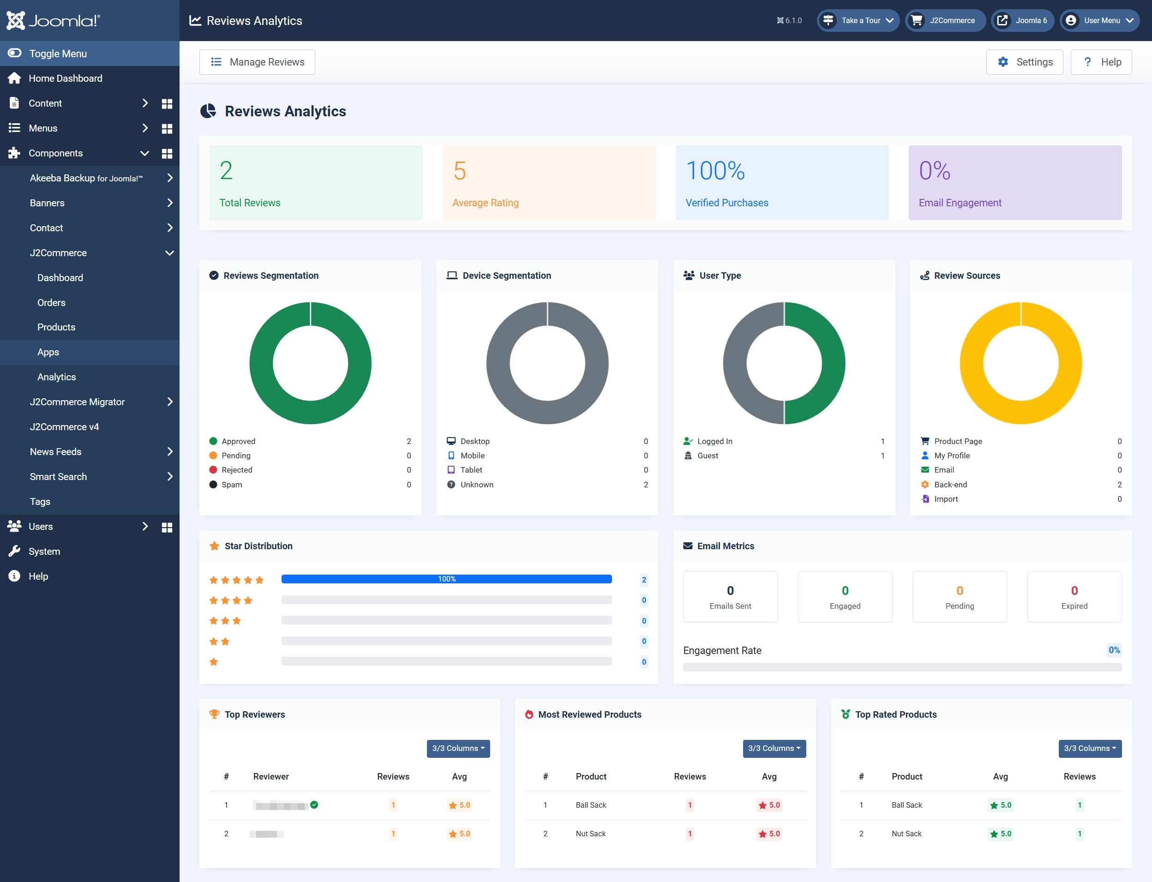Open the Content dashboard grid icon

click(167, 103)
